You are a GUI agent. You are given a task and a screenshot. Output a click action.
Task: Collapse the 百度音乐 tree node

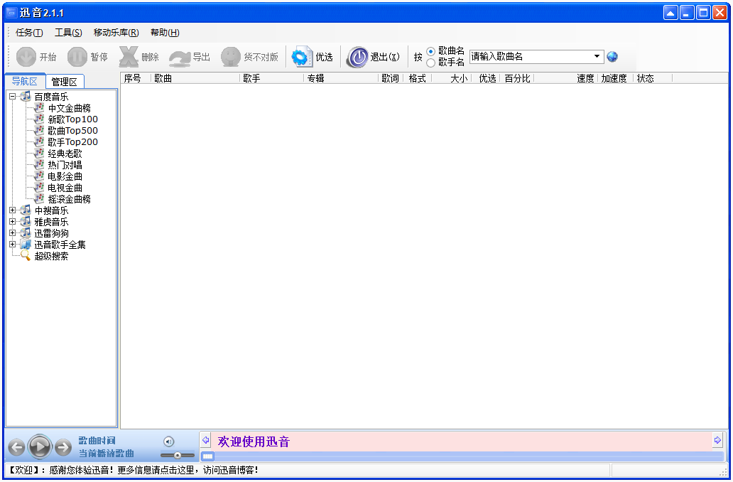(13, 97)
